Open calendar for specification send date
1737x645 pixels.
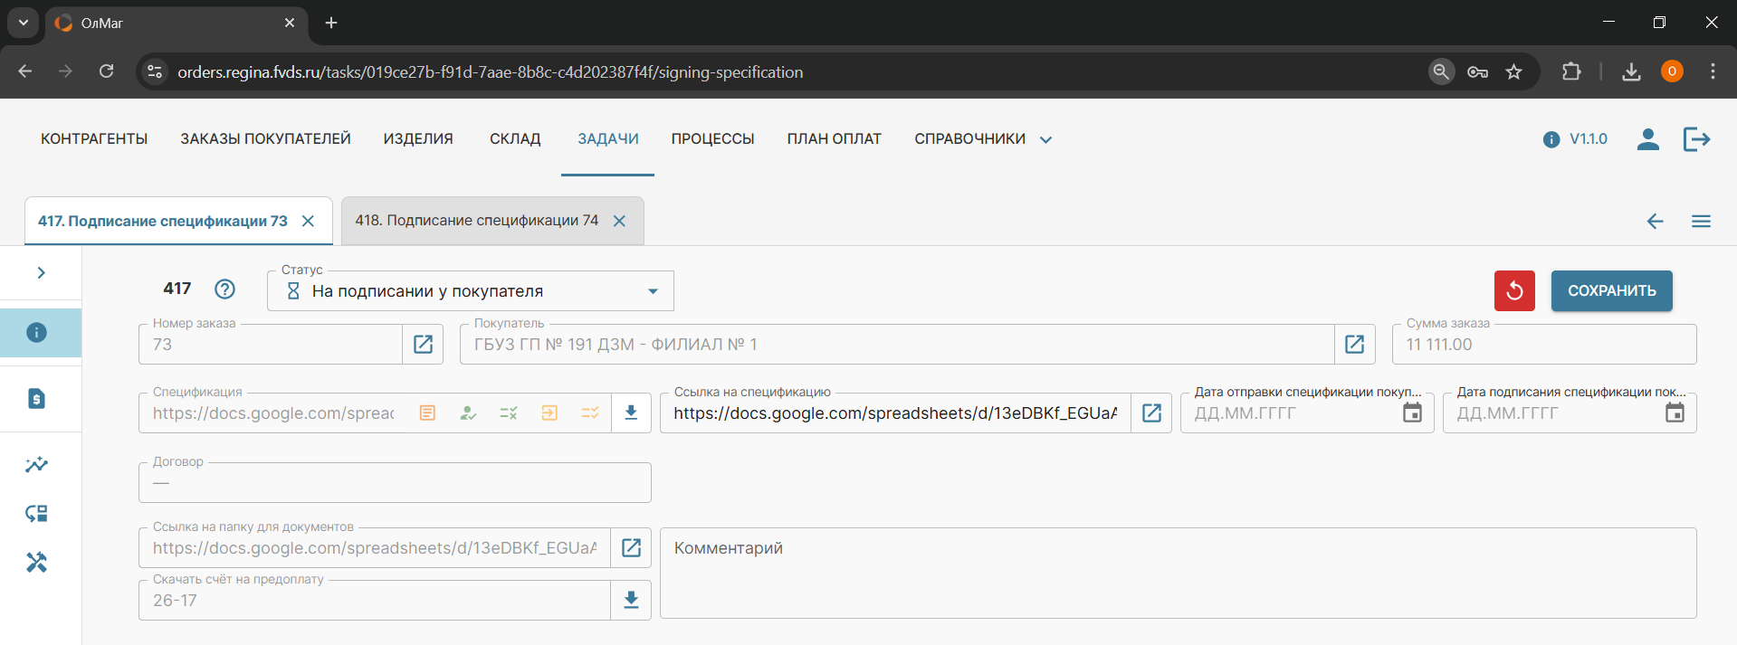1411,413
